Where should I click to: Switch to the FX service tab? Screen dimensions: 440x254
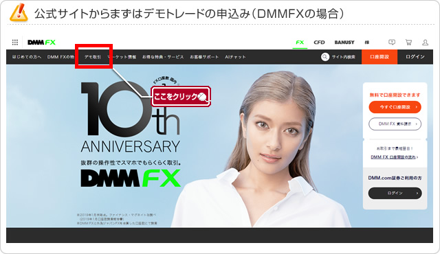click(x=300, y=43)
